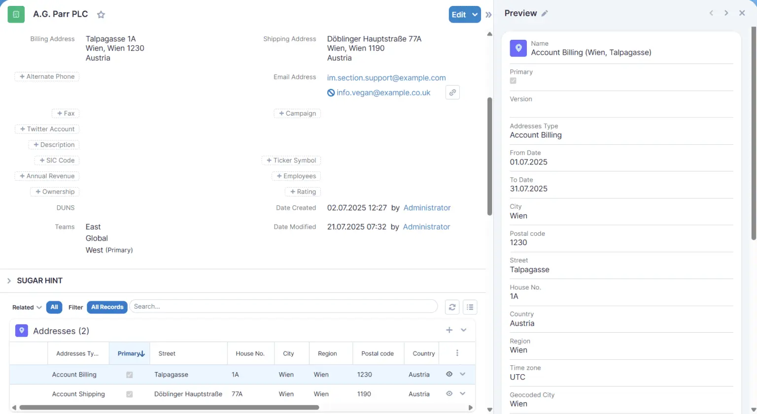
Task: Expand the SUGAR HINT section
Action: pyautogui.click(x=9, y=281)
